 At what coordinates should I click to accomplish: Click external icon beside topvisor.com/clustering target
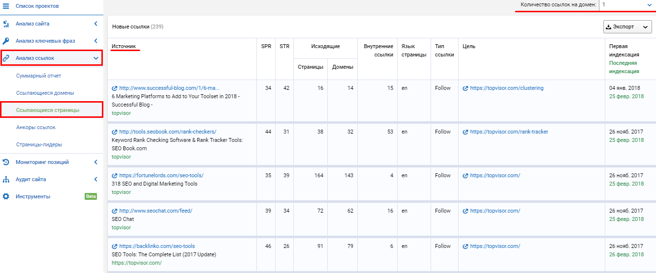click(466, 88)
